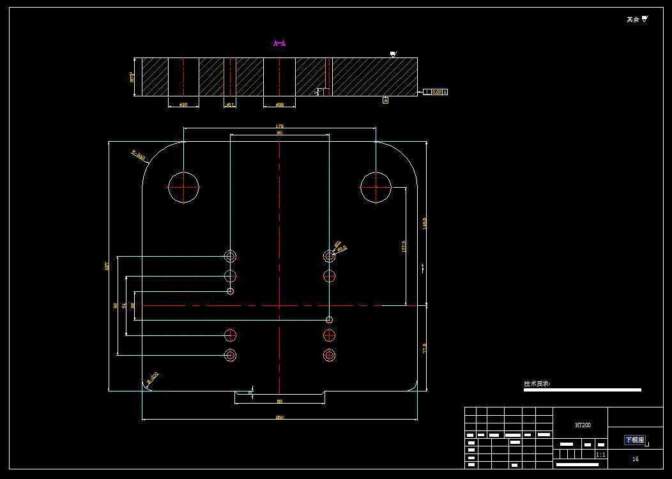
Task: Click the drawing number 16 in title block
Action: pyautogui.click(x=635, y=459)
